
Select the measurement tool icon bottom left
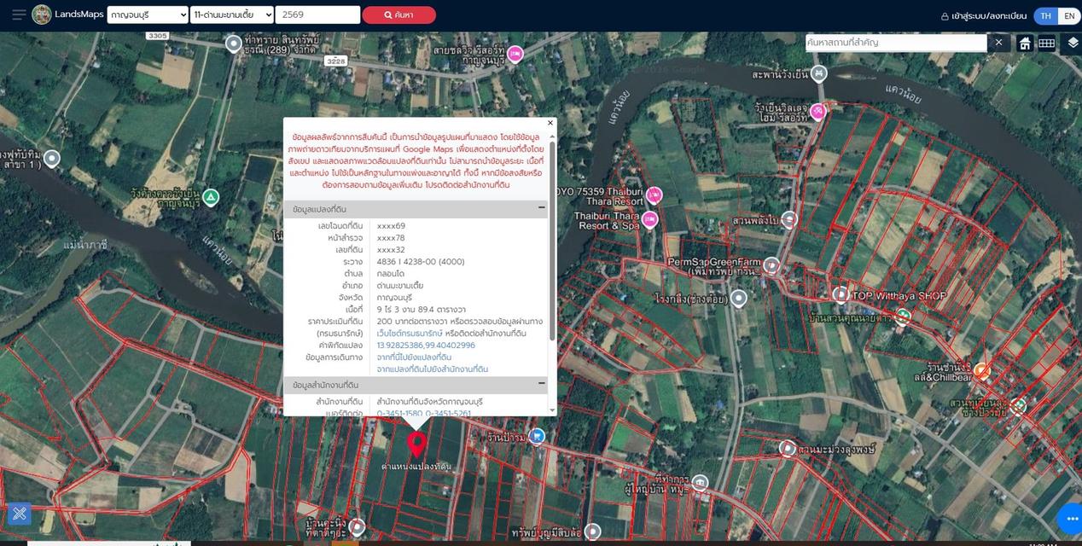(20, 513)
